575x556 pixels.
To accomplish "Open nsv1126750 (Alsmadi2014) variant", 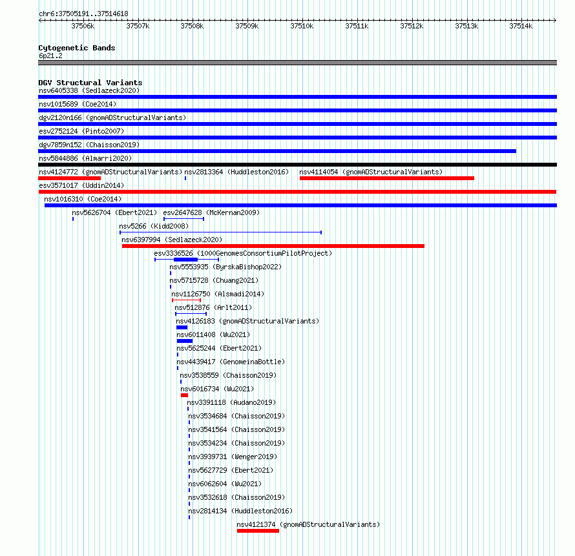I will click(218, 294).
